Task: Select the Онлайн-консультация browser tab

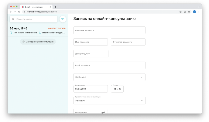Action: (35, 7)
